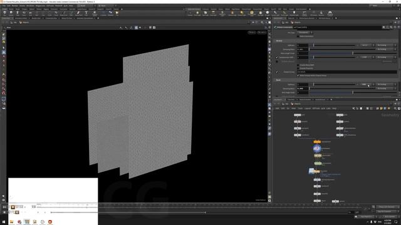Click the blue network box icon in network toolbar
401x225 pixels.
pyautogui.click(x=385, y=108)
